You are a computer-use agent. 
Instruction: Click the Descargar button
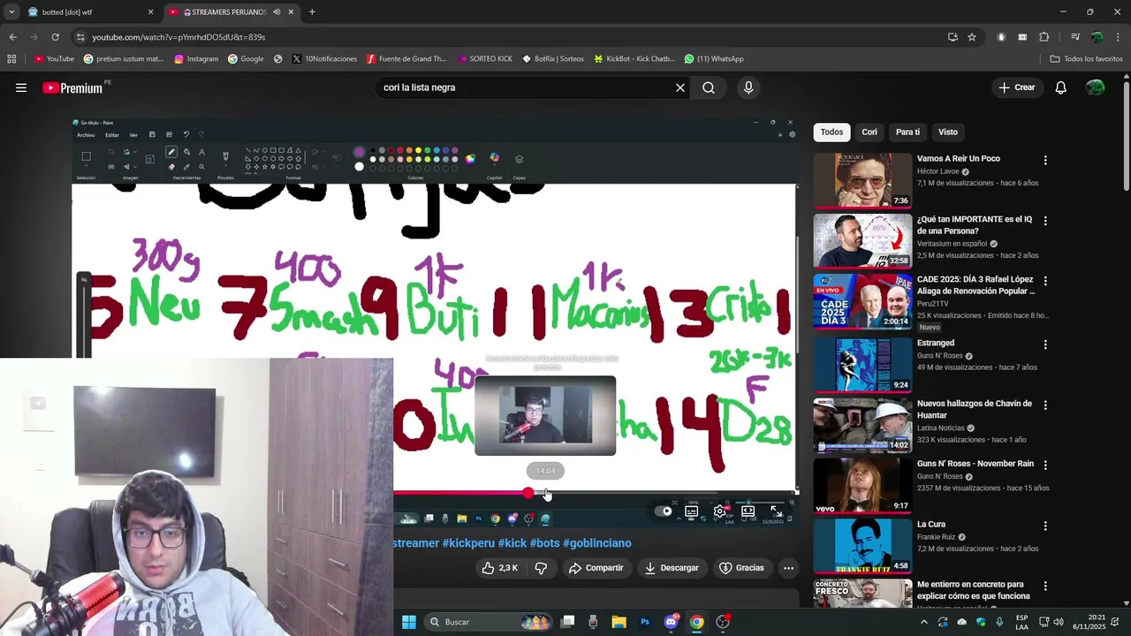point(672,568)
